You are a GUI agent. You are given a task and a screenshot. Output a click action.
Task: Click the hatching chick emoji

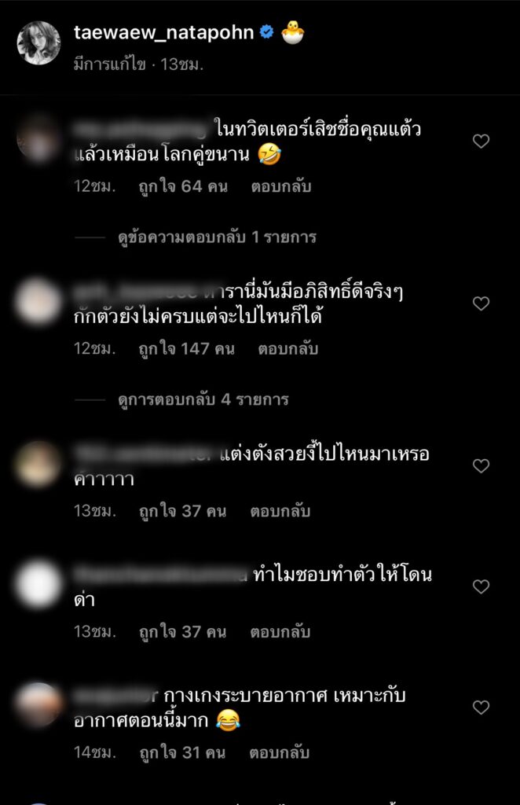click(293, 32)
